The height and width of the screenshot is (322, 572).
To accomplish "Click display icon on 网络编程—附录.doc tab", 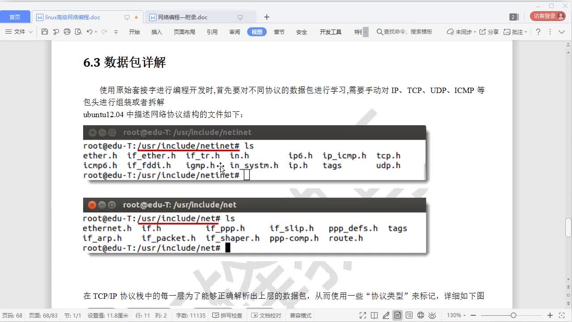I will [240, 17].
